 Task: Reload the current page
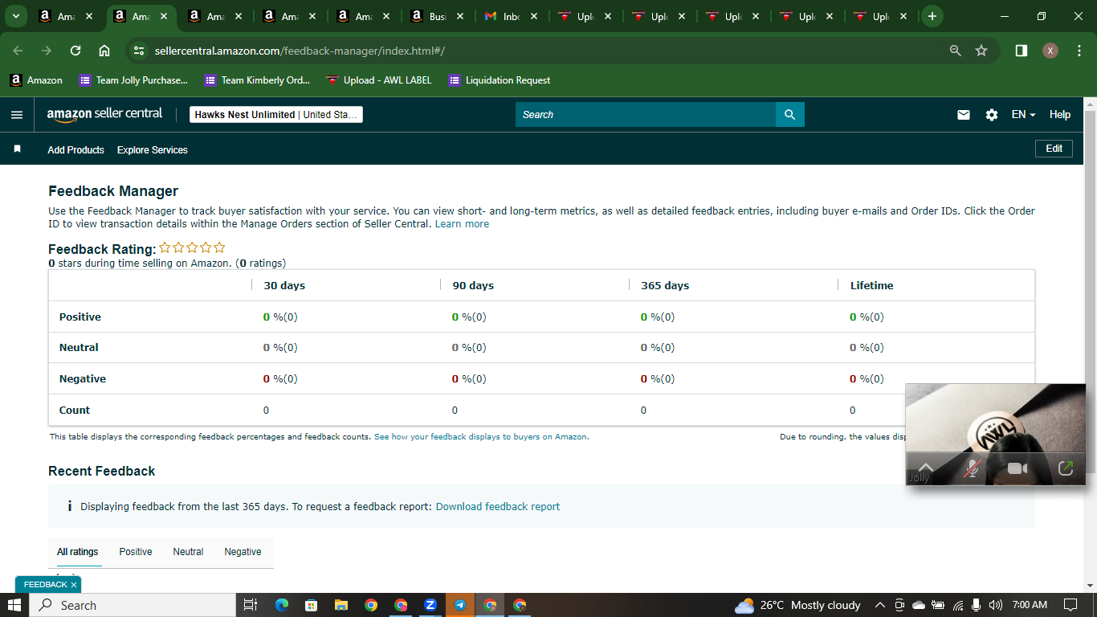pos(75,51)
